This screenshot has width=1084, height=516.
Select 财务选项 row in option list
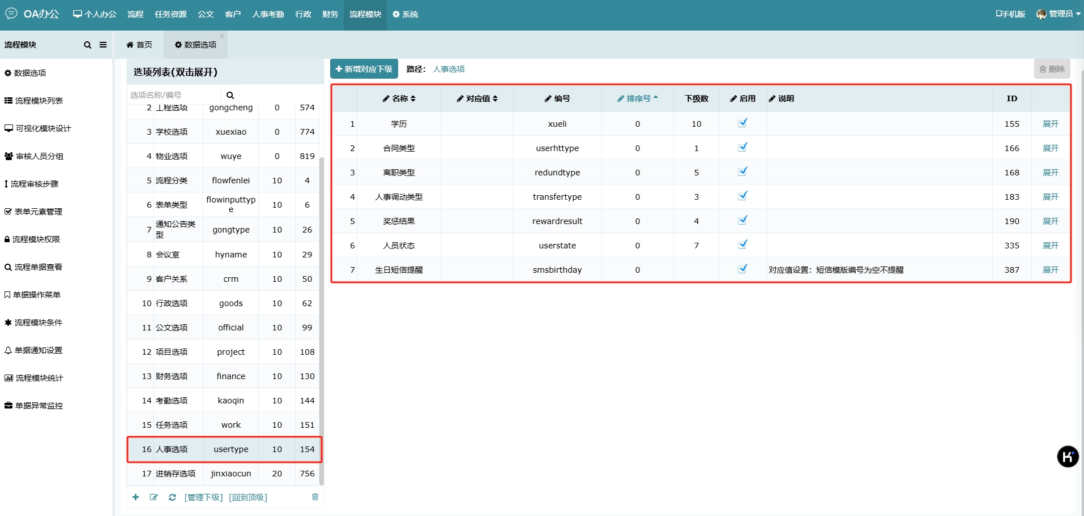coord(223,376)
